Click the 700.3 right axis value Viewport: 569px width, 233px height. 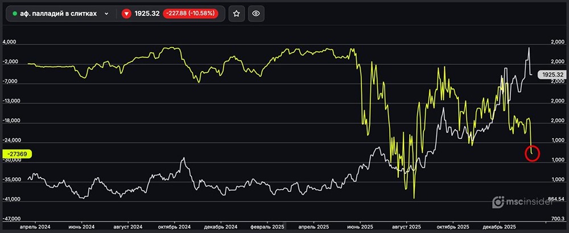click(x=558, y=218)
